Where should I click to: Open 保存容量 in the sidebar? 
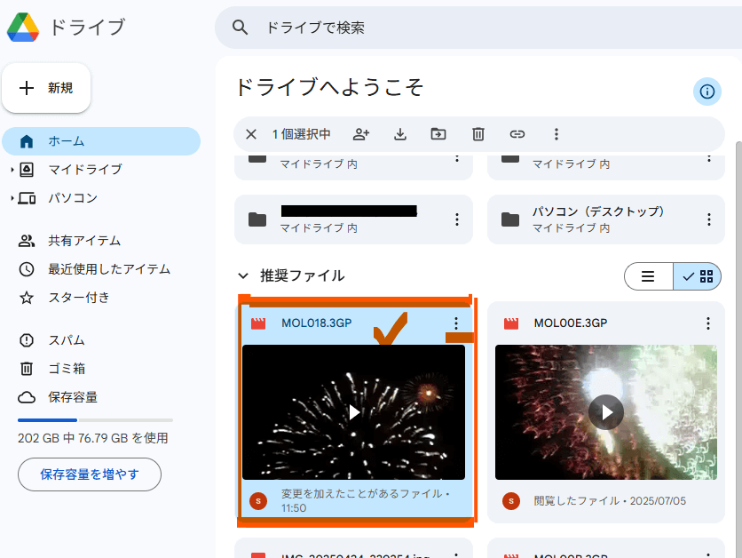tap(73, 397)
